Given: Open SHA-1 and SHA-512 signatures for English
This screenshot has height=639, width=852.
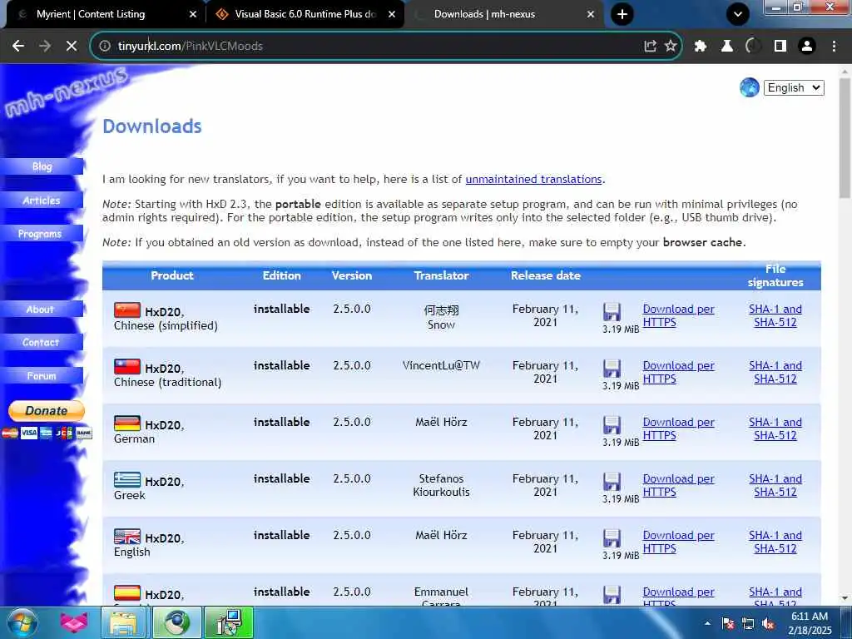Looking at the screenshot, I should pyautogui.click(x=775, y=542).
